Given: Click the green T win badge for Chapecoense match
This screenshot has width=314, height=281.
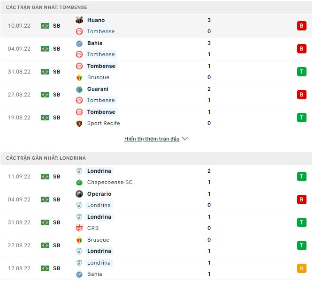Looking at the screenshot, I should pyautogui.click(x=301, y=177).
